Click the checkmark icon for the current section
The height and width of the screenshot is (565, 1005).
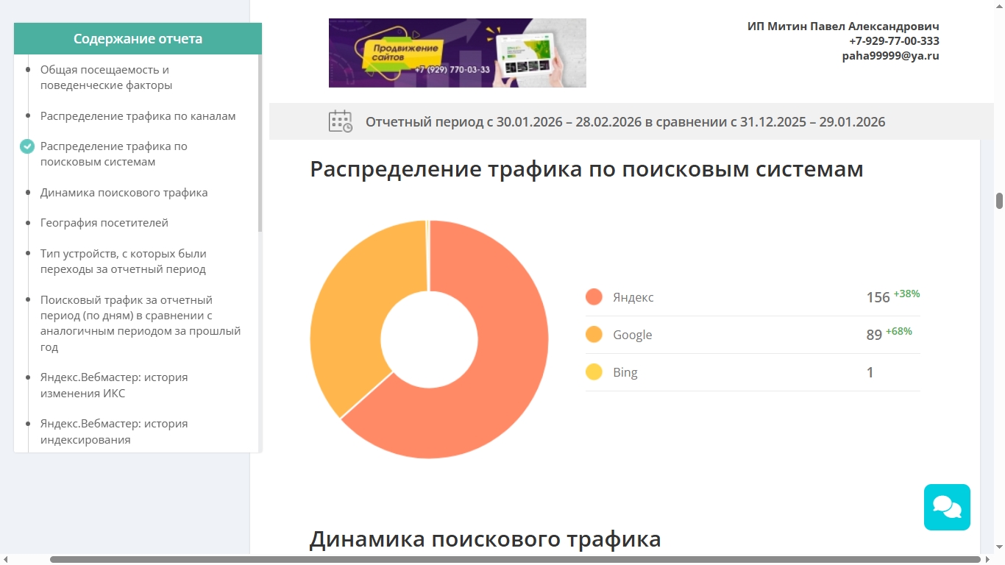pyautogui.click(x=27, y=146)
